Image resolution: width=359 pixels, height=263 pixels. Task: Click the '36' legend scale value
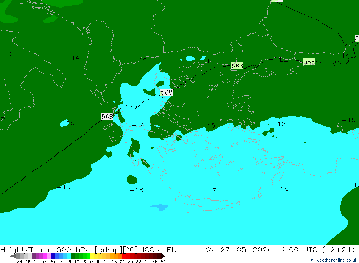139,262
